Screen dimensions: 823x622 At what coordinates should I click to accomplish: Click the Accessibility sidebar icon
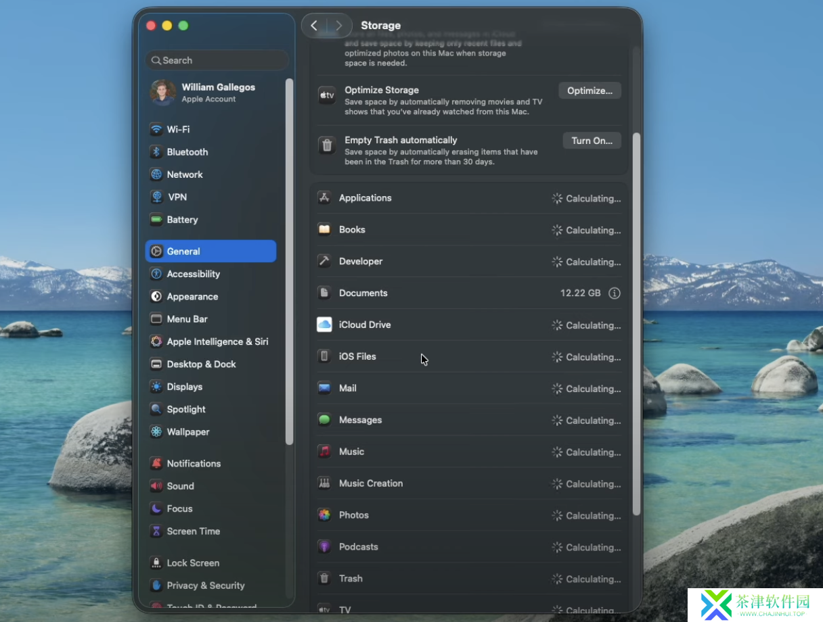pos(156,274)
